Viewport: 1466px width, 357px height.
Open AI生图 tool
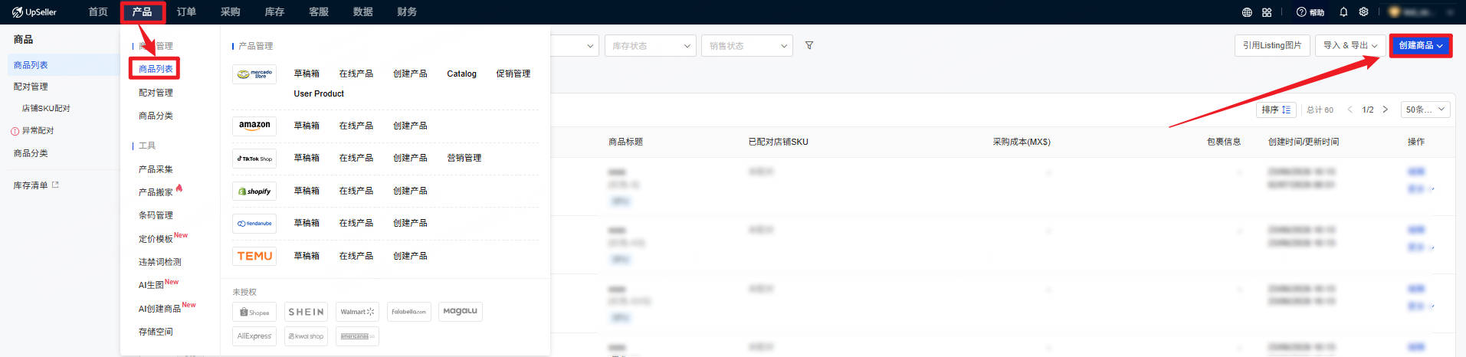click(x=151, y=285)
